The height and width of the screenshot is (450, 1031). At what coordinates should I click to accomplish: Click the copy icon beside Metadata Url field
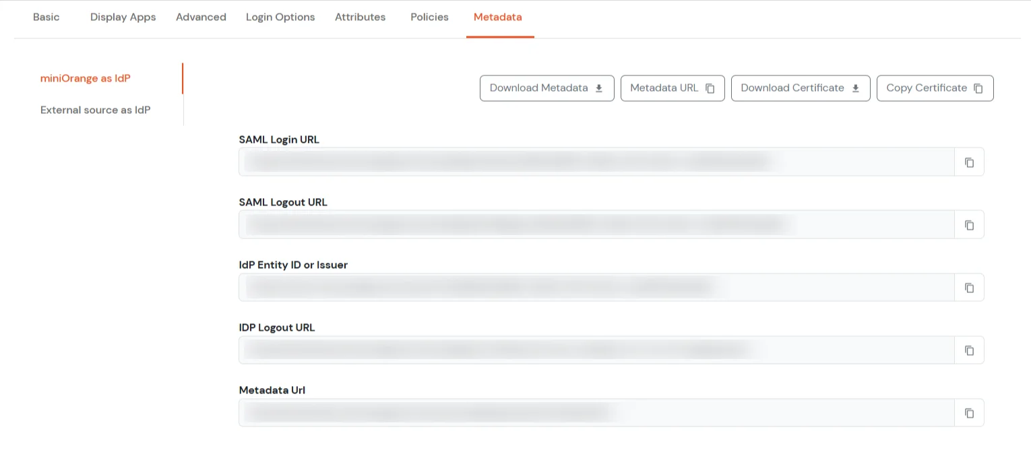point(969,412)
